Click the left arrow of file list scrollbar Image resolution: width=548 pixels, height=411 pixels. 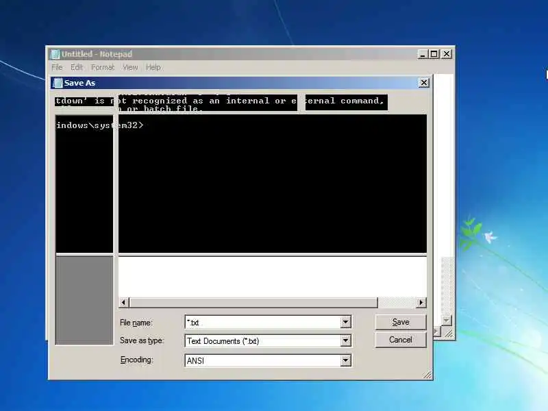123,302
